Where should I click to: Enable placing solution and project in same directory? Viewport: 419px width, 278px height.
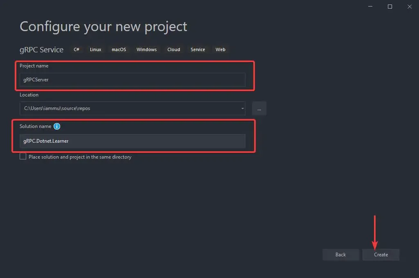pos(23,156)
